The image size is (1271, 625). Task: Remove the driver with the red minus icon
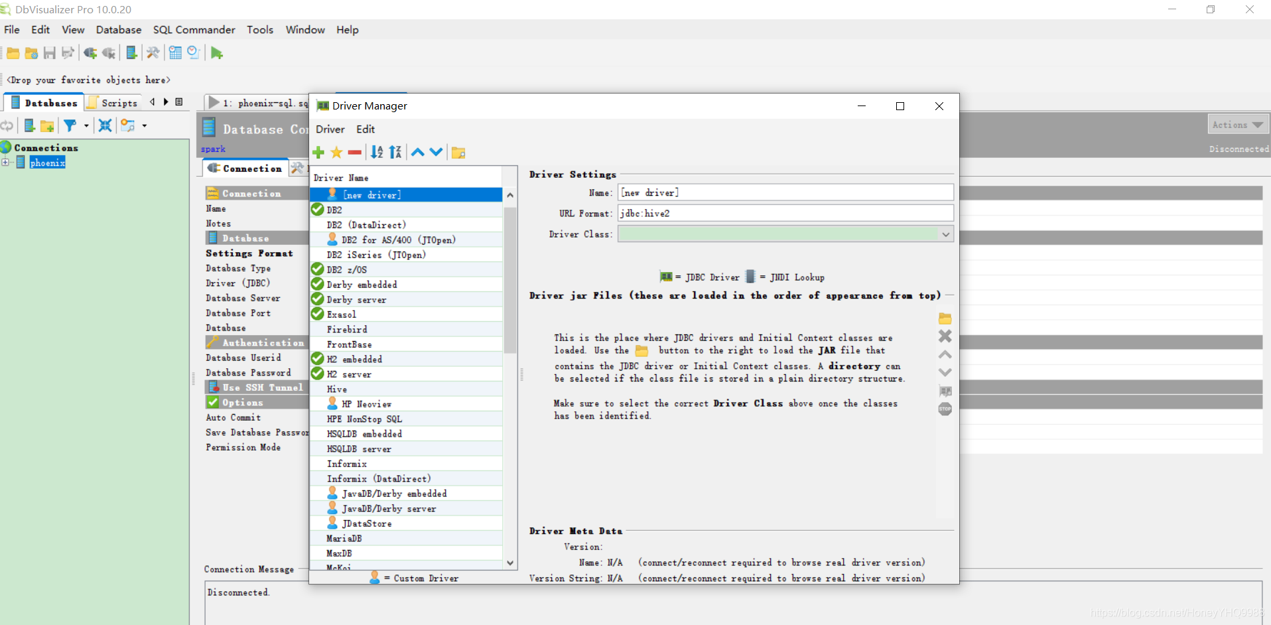point(354,153)
